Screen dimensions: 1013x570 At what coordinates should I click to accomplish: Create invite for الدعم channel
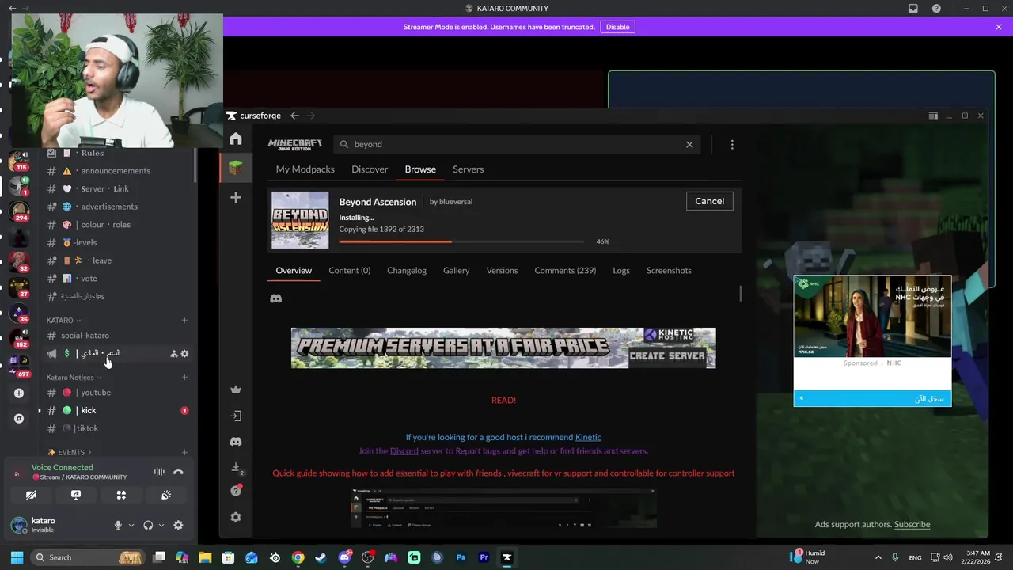point(173,354)
